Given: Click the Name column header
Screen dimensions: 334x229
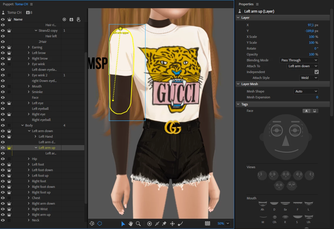Looking at the screenshot, I should (x=18, y=19).
